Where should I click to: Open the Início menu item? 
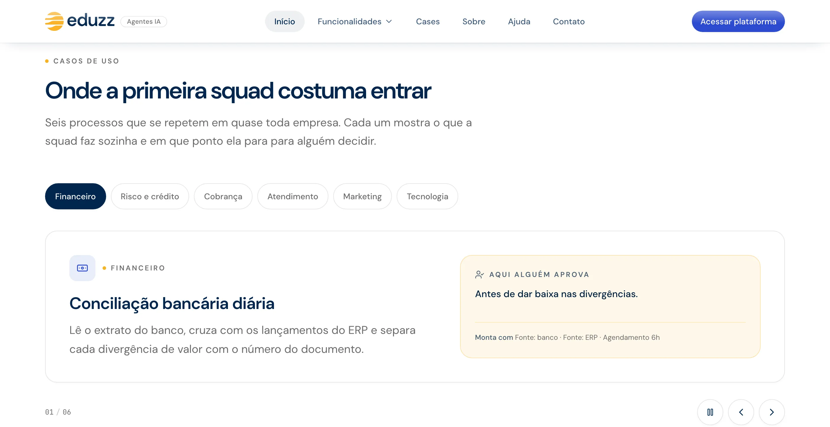[285, 21]
